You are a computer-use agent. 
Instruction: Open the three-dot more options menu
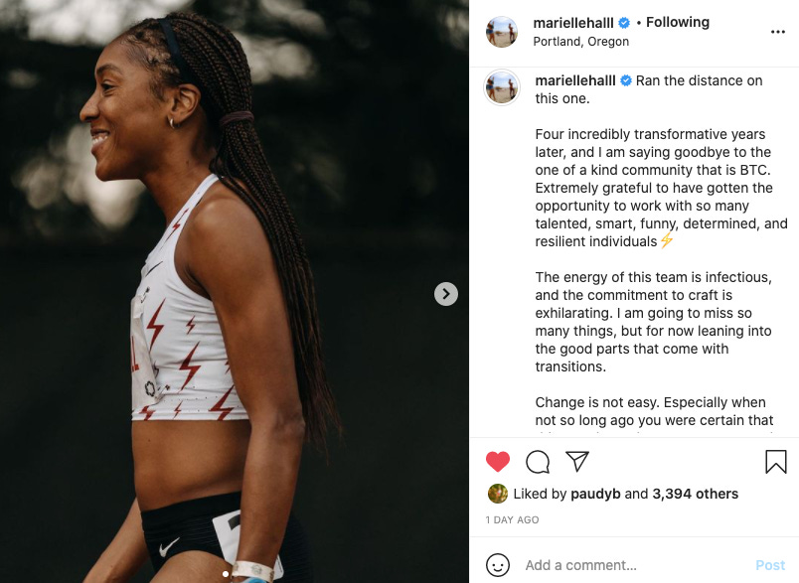click(x=777, y=32)
